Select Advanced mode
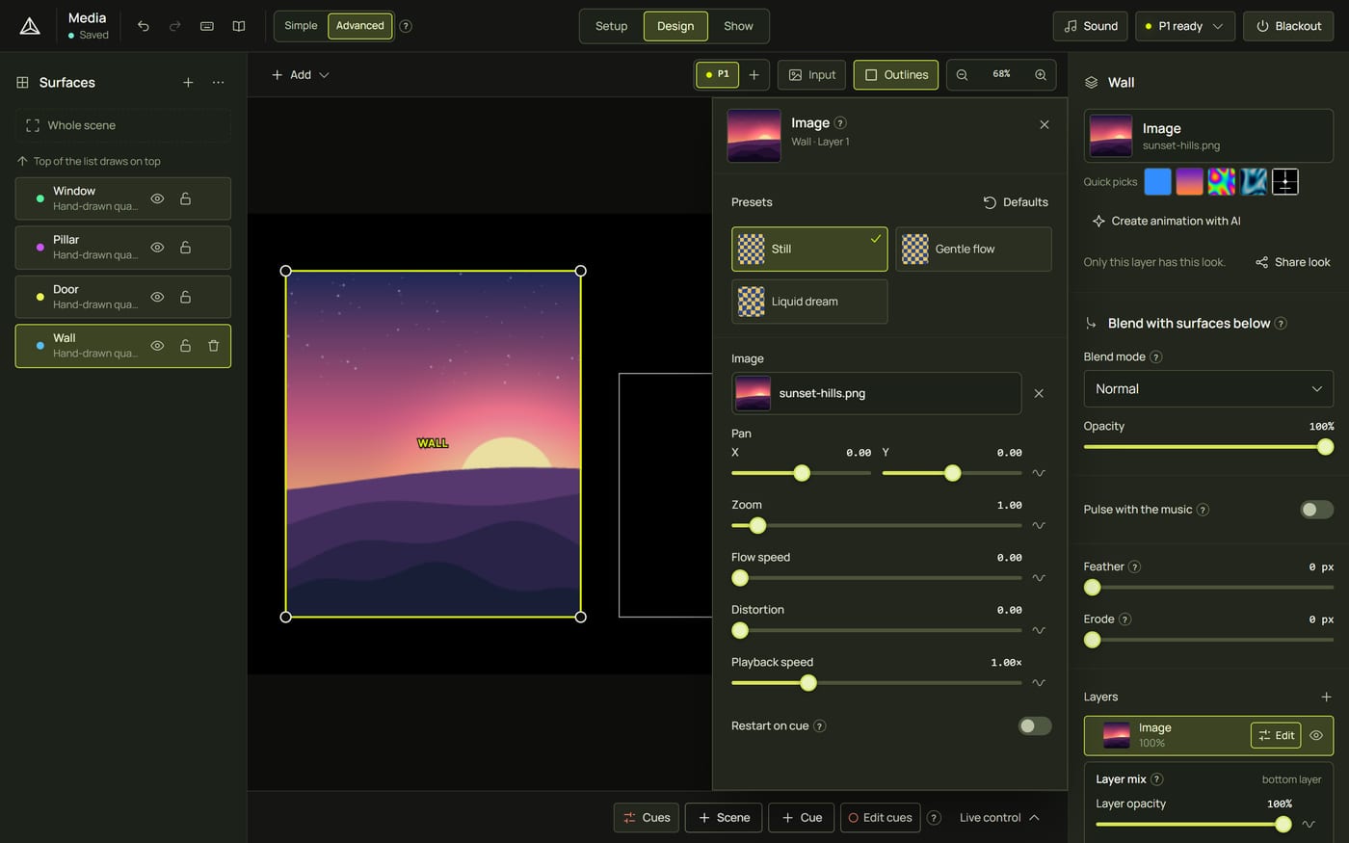Viewport: 1349px width, 843px height. (x=360, y=26)
